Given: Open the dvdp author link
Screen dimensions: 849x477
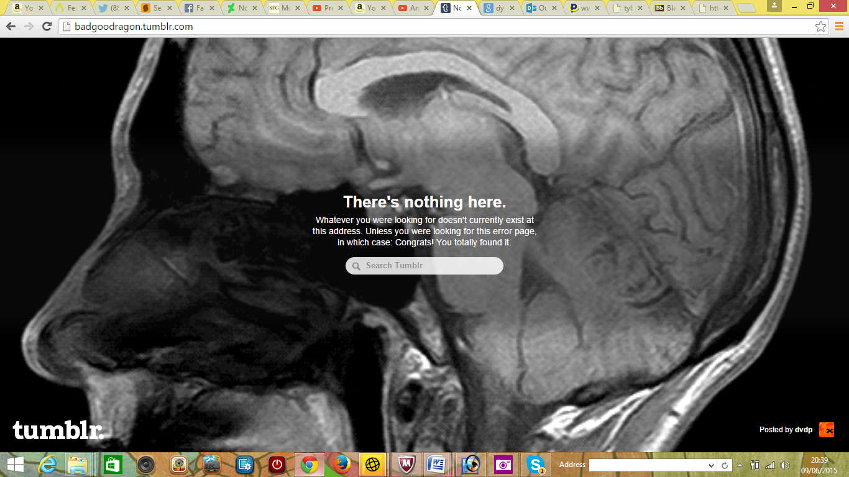Looking at the screenshot, I should click(804, 430).
